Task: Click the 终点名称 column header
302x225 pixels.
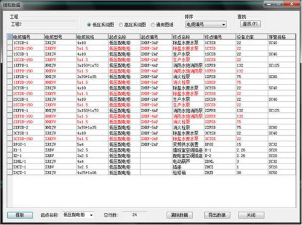Action: pos(188,37)
